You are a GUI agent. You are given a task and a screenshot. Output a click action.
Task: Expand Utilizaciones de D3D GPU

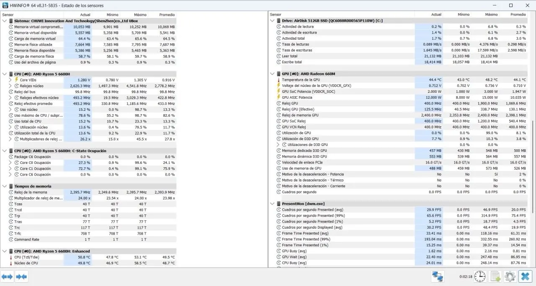(278, 145)
